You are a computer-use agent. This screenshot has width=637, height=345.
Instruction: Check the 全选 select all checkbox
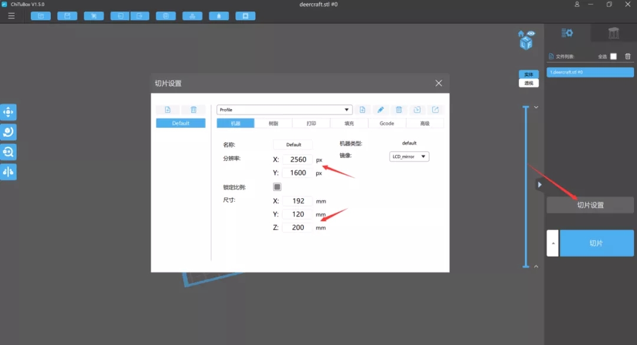coord(613,57)
